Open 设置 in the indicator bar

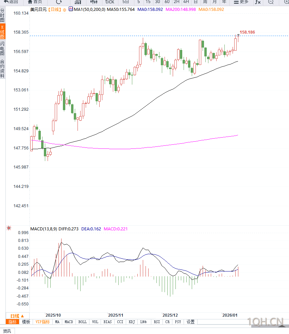[191, 322]
